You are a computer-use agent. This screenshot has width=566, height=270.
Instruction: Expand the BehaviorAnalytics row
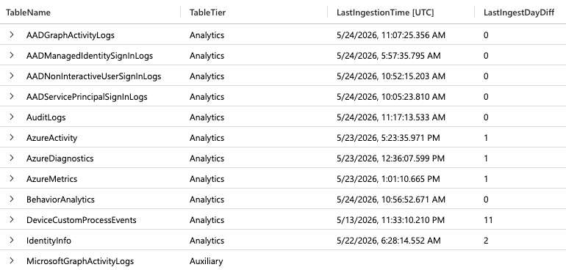pyautogui.click(x=12, y=200)
